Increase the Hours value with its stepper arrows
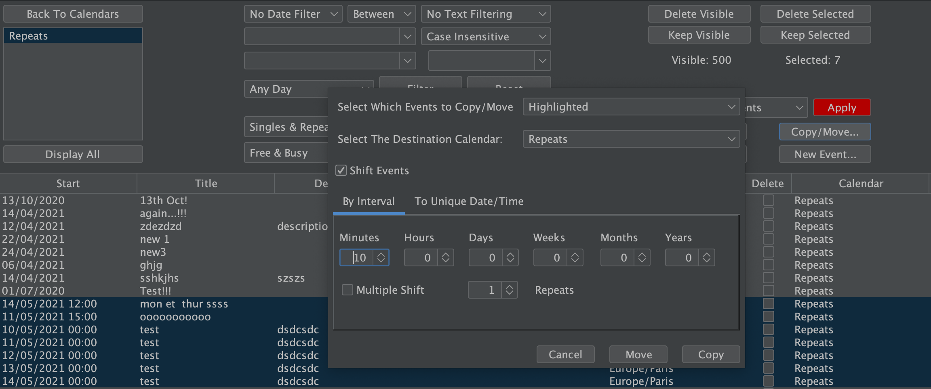The height and width of the screenshot is (389, 931). point(445,254)
